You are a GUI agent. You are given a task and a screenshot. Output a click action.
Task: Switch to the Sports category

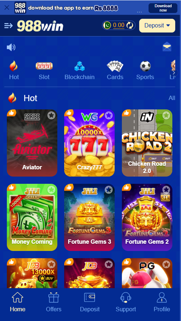pyautogui.click(x=145, y=71)
